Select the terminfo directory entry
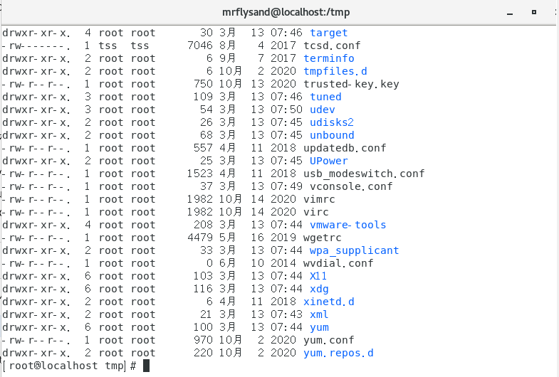Viewport: 559px width, 377px height. pyautogui.click(x=329, y=58)
